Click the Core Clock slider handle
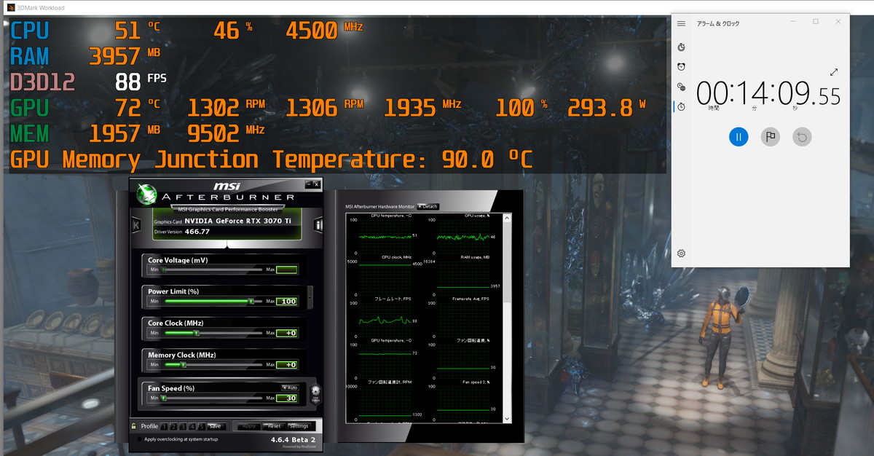This screenshot has width=874, height=456. point(197,333)
